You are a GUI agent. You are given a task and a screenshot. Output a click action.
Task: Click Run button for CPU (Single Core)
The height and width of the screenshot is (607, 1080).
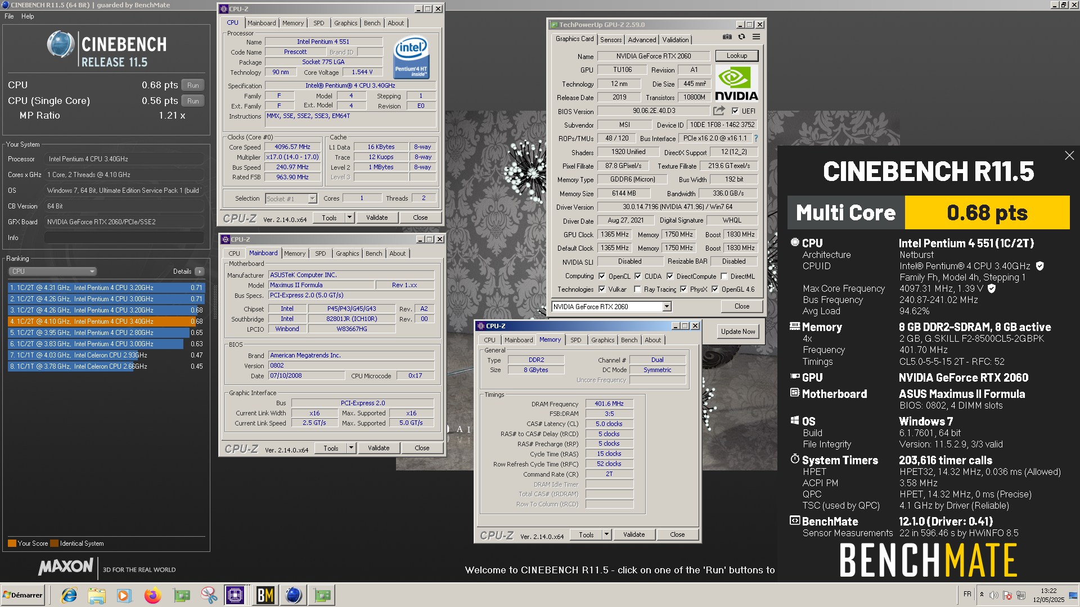click(193, 101)
